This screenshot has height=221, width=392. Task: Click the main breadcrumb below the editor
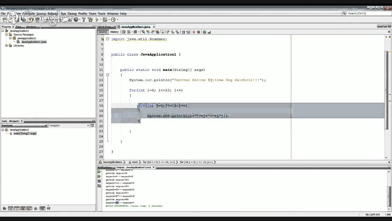[134, 162]
